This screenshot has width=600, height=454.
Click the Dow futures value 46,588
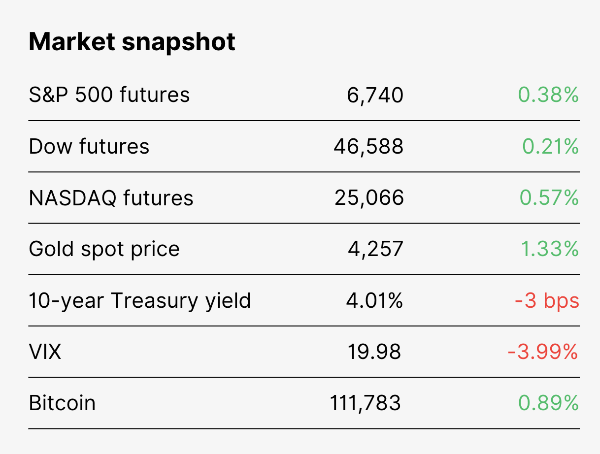368,147
